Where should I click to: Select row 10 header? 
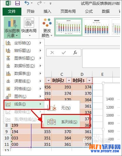pyautogui.click(x=7, y=138)
